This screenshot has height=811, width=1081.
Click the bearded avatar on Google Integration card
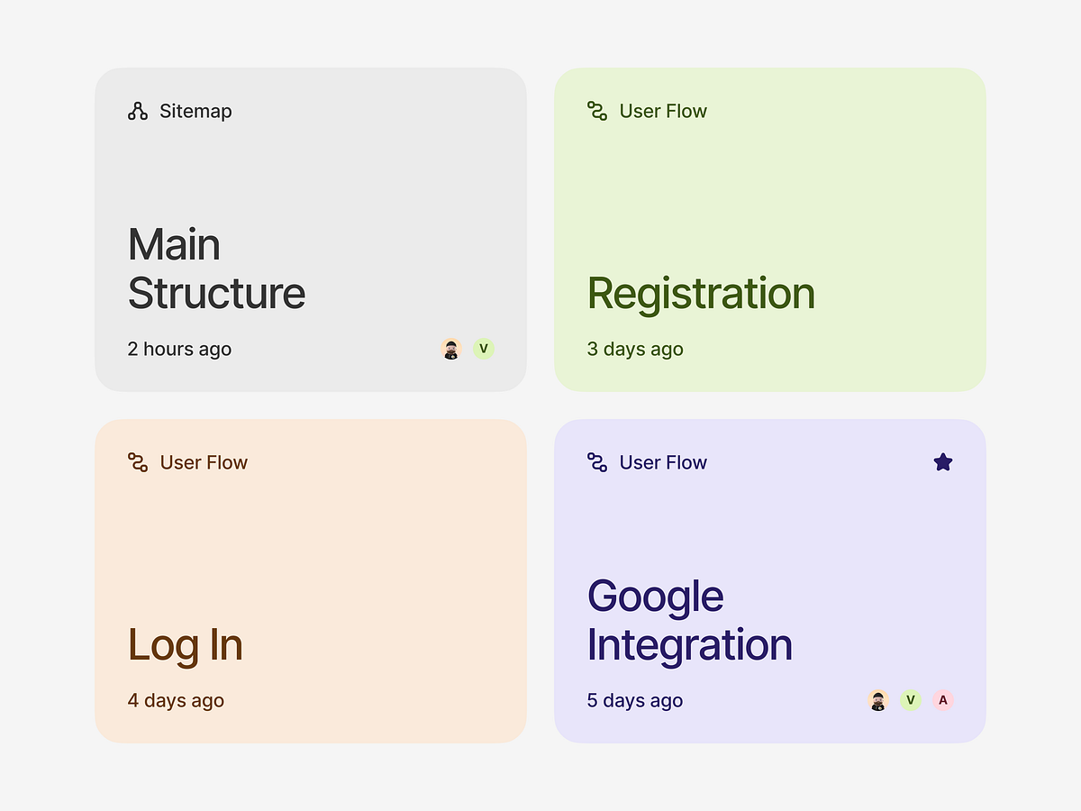click(877, 700)
